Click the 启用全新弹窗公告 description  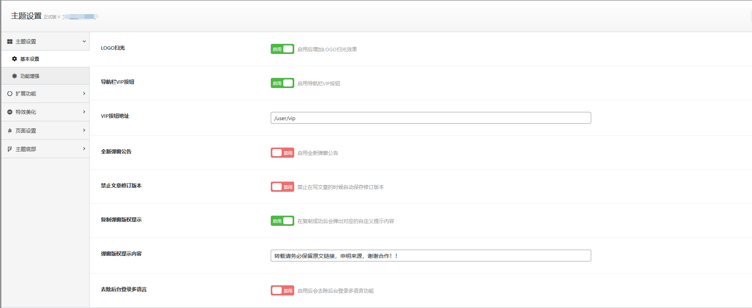click(318, 153)
